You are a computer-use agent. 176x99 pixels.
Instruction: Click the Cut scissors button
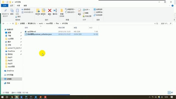pos(18,16)
